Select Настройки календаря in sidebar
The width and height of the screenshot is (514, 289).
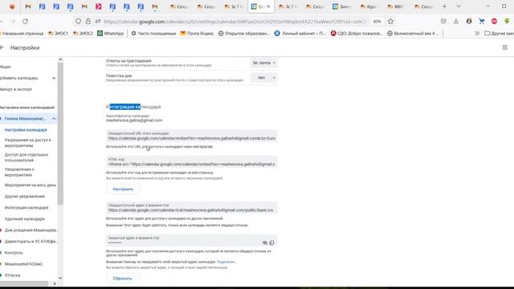coord(26,130)
